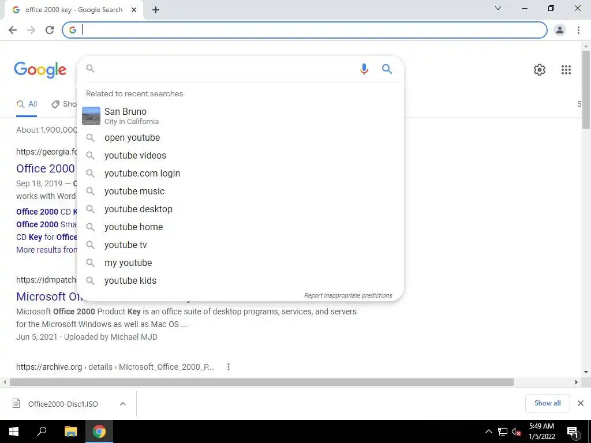Focus the Google search box field

pos(225,69)
